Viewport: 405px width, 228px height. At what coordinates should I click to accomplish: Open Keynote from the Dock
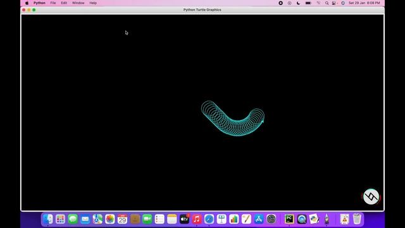[x=221, y=219]
